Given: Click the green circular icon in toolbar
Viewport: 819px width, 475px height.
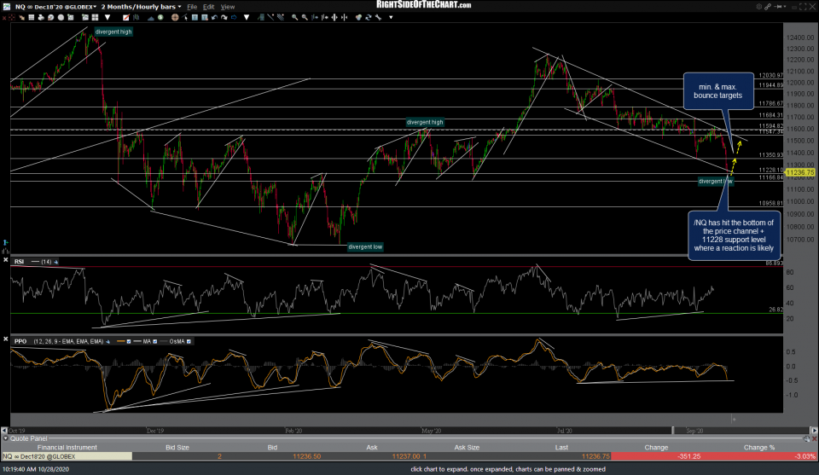Looking at the screenshot, I should click(160, 17).
